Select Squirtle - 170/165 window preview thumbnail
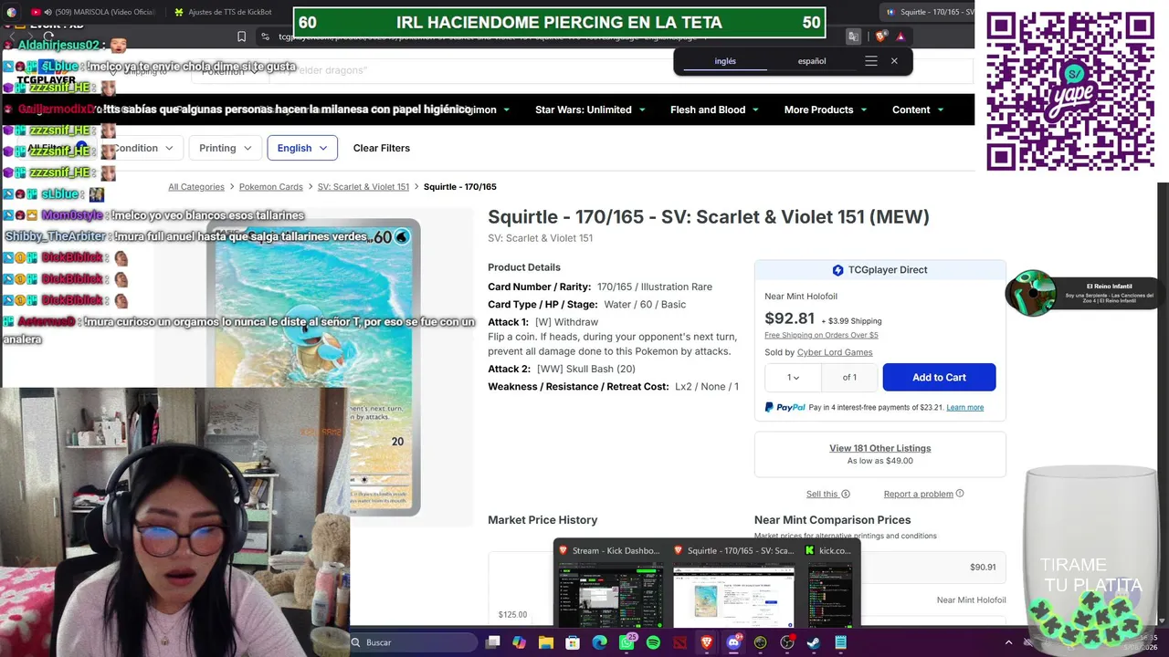This screenshot has width=1169, height=657. click(734, 585)
